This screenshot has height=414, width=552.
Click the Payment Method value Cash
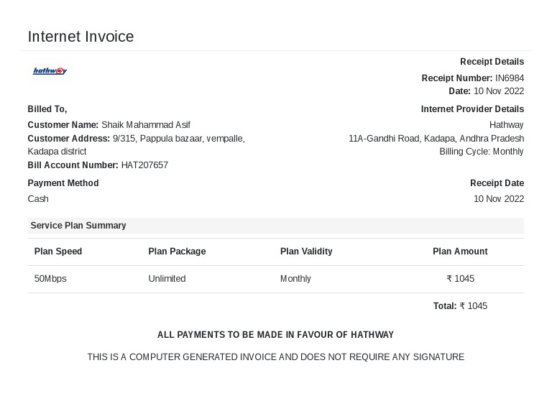click(38, 199)
